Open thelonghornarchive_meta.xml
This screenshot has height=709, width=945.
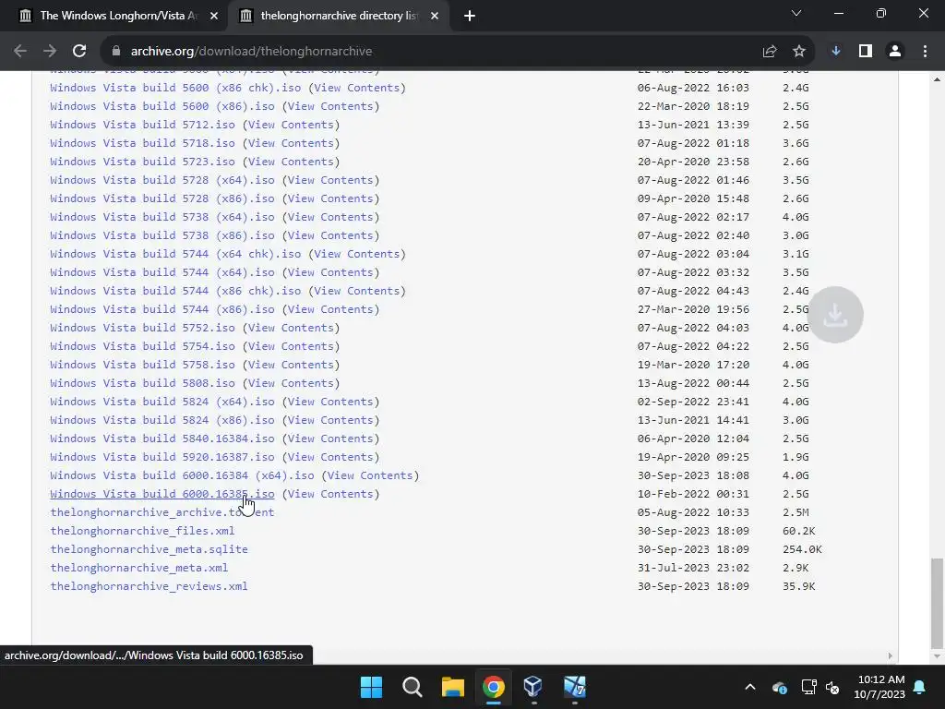tap(139, 568)
